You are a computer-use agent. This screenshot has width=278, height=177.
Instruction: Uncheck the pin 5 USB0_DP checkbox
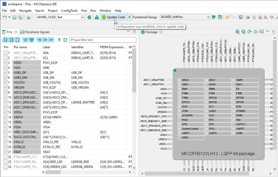coord(5,73)
